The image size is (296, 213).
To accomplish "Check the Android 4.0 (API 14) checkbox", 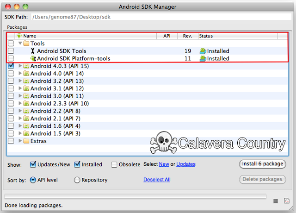I will pyautogui.click(x=11, y=73).
